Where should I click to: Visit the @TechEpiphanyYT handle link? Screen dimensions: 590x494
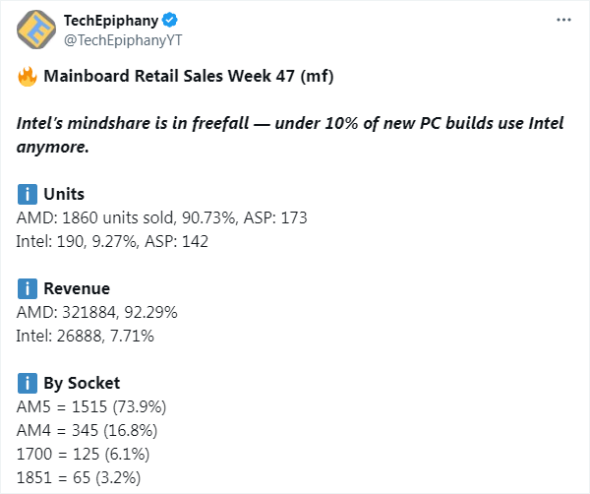point(122,39)
